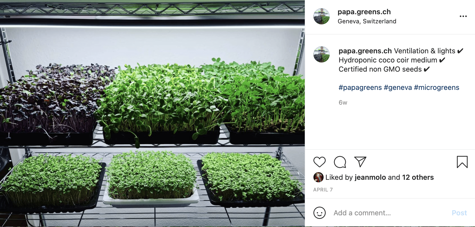Viewport: 475px width, 227px height.
Task: Open papa.greens.ch profile picture in header
Action: [x=321, y=16]
